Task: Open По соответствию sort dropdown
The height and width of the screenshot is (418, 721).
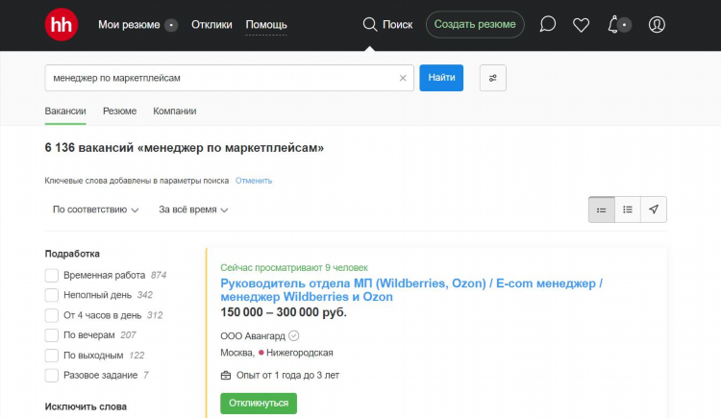Action: (95, 209)
